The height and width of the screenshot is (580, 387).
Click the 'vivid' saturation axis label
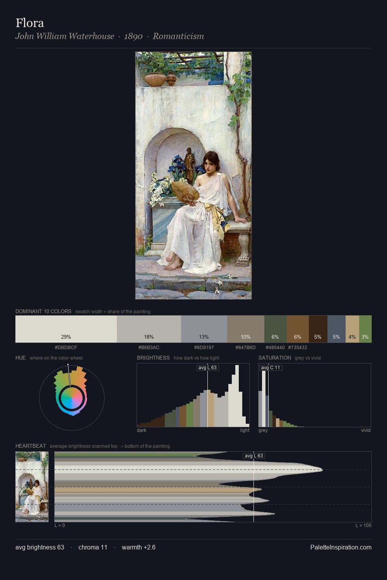point(366,430)
